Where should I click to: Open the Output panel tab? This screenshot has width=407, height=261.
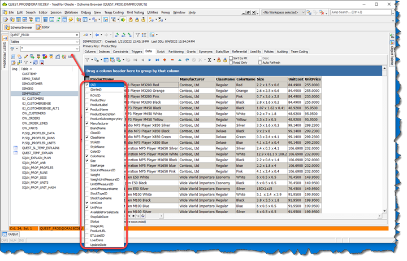coord(11,235)
